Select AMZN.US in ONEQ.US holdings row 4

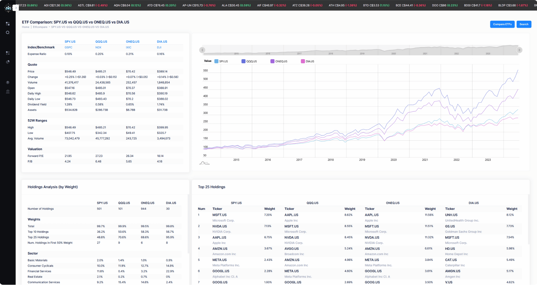[x=372, y=249]
